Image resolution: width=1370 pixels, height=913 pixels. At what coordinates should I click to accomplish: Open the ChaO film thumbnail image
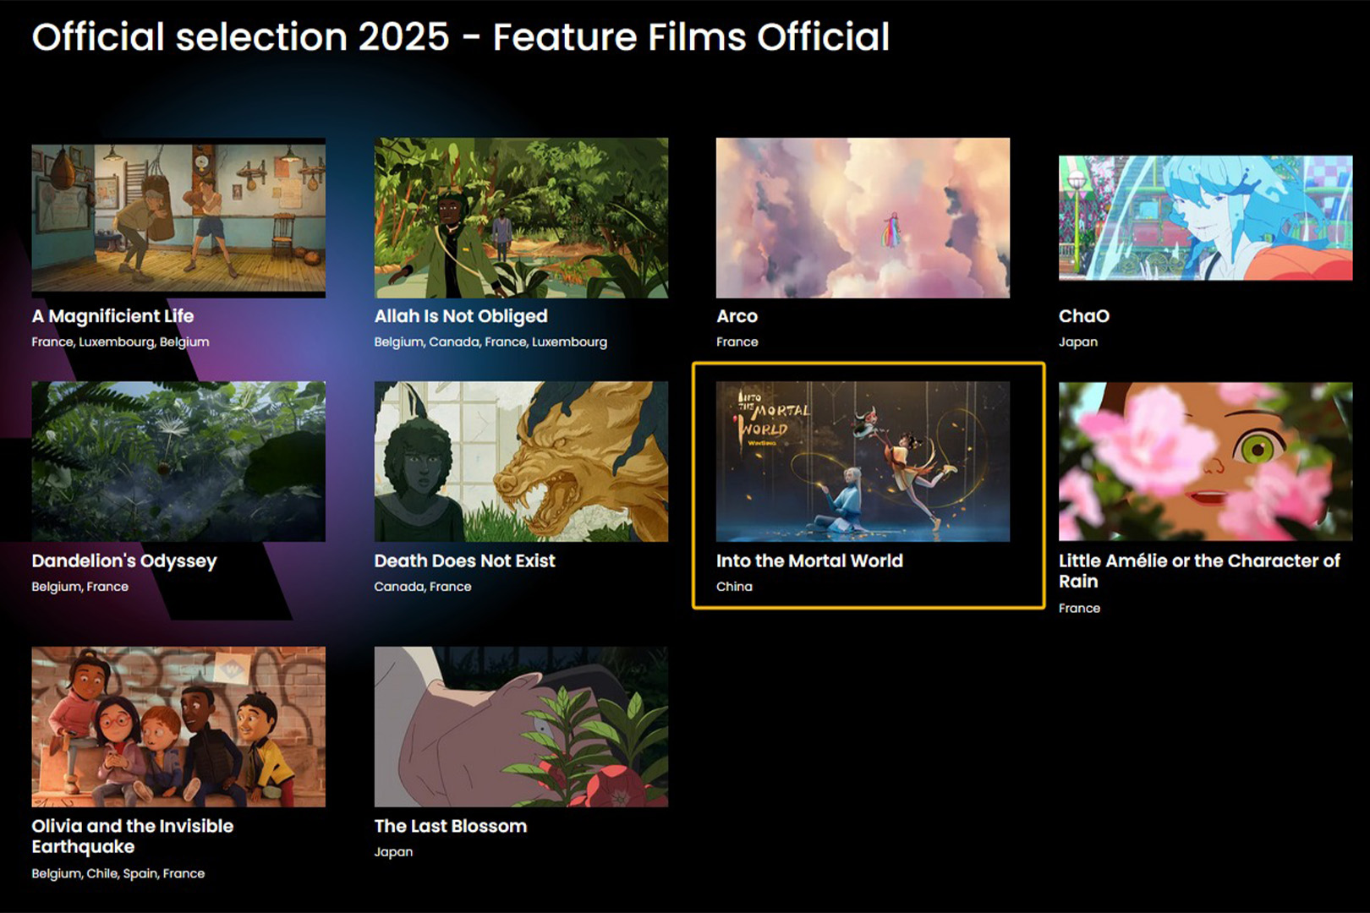point(1205,217)
